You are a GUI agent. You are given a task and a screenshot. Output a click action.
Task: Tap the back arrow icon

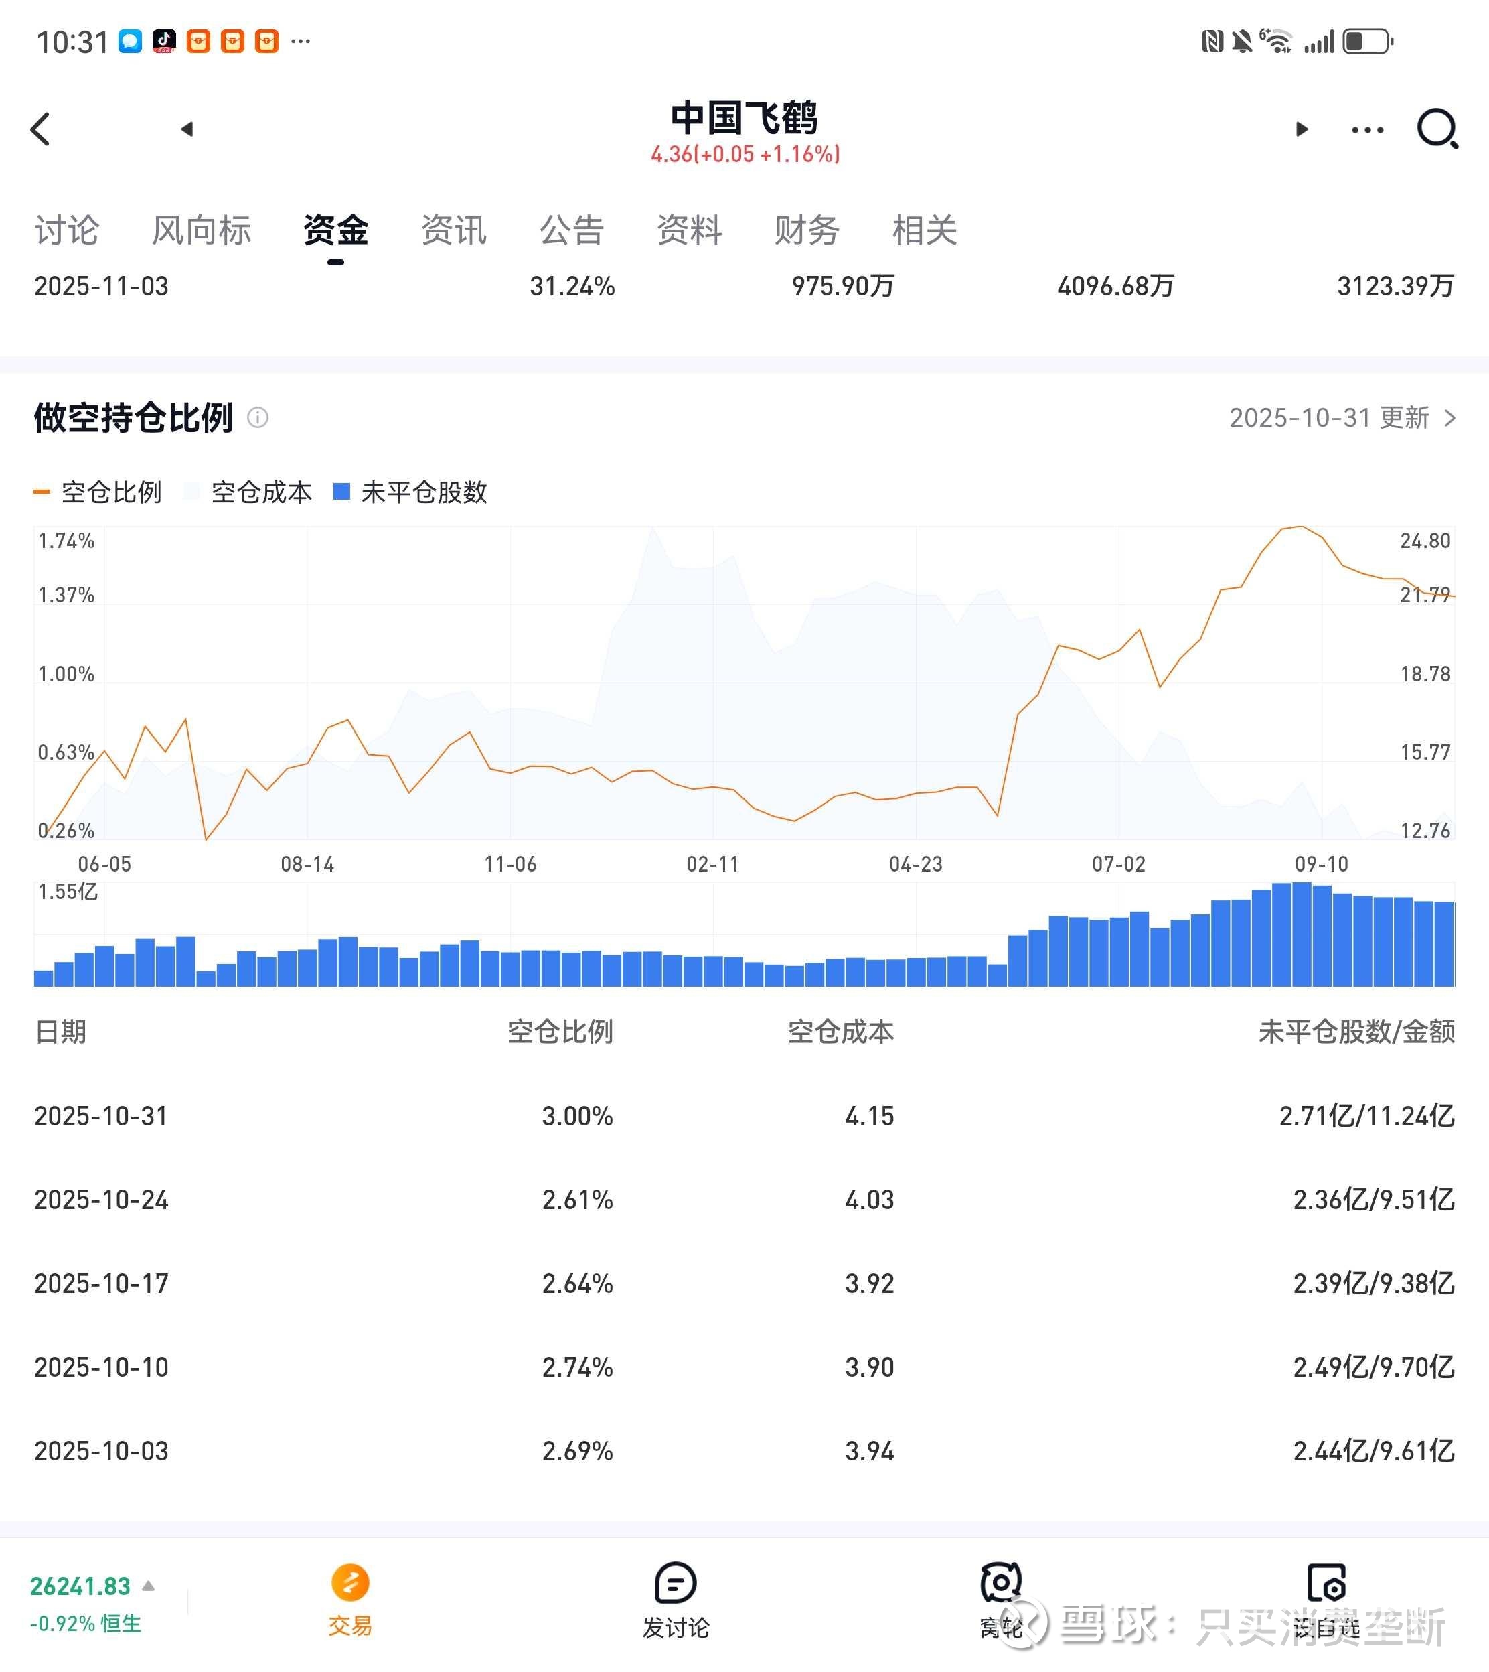(x=40, y=129)
